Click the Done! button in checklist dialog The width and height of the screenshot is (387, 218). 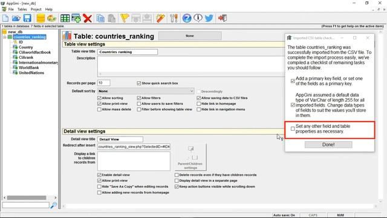click(328, 145)
